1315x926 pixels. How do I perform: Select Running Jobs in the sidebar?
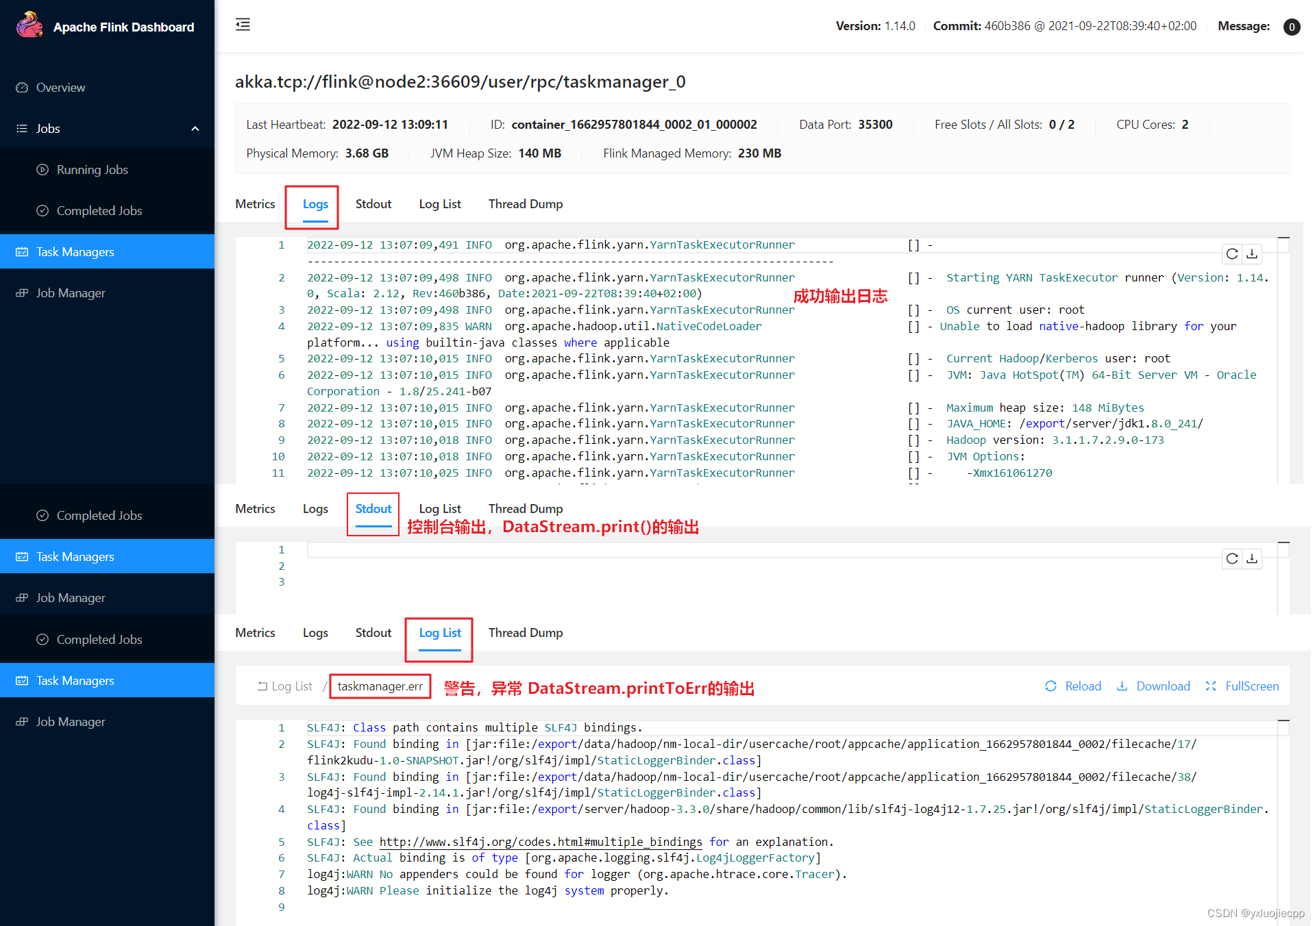91,169
